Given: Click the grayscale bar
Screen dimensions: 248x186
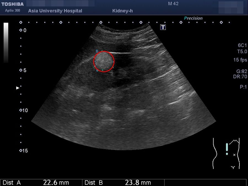Looking at the screenshot, I should pyautogui.click(x=6, y=43).
